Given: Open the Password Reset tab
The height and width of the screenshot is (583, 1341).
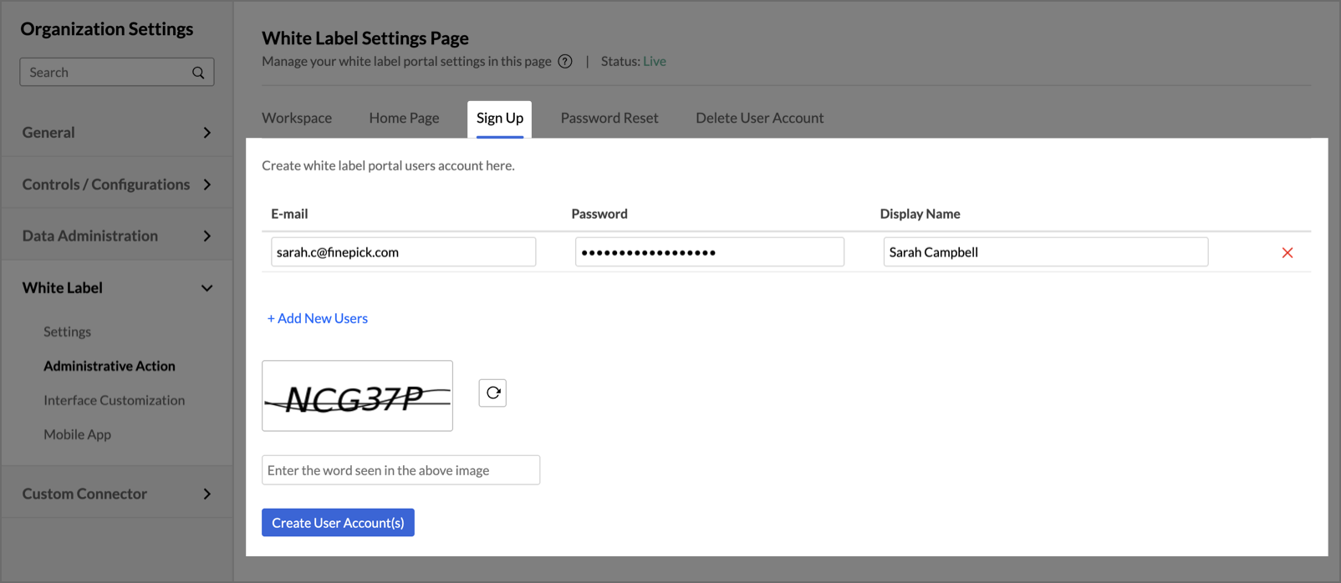Looking at the screenshot, I should 609,118.
